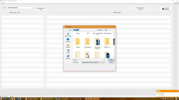Expand the Look in location dropdown
This screenshot has height=100, width=179.
[96, 30]
